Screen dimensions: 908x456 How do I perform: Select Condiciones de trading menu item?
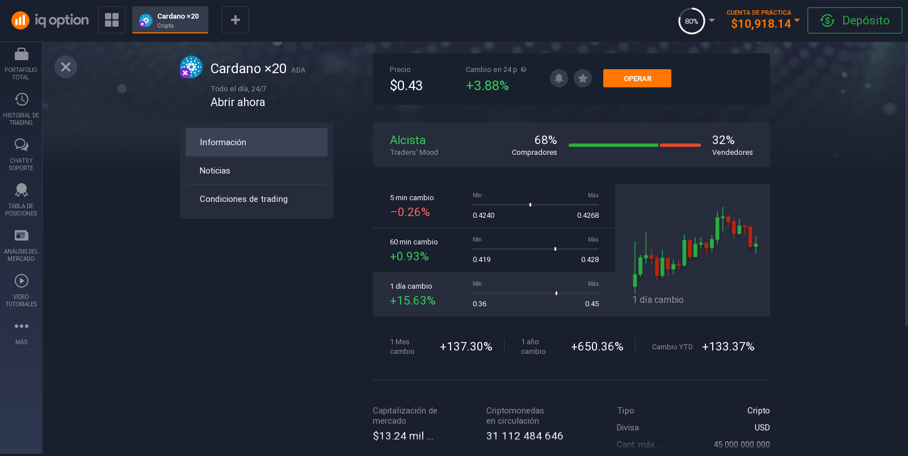(x=257, y=199)
